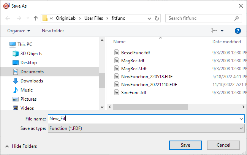The image size is (247, 155).
Task: Select Desktop in navigation pane
Action: (28, 63)
